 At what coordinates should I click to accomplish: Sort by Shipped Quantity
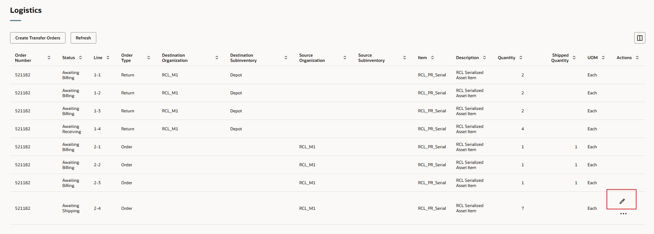pyautogui.click(x=574, y=58)
